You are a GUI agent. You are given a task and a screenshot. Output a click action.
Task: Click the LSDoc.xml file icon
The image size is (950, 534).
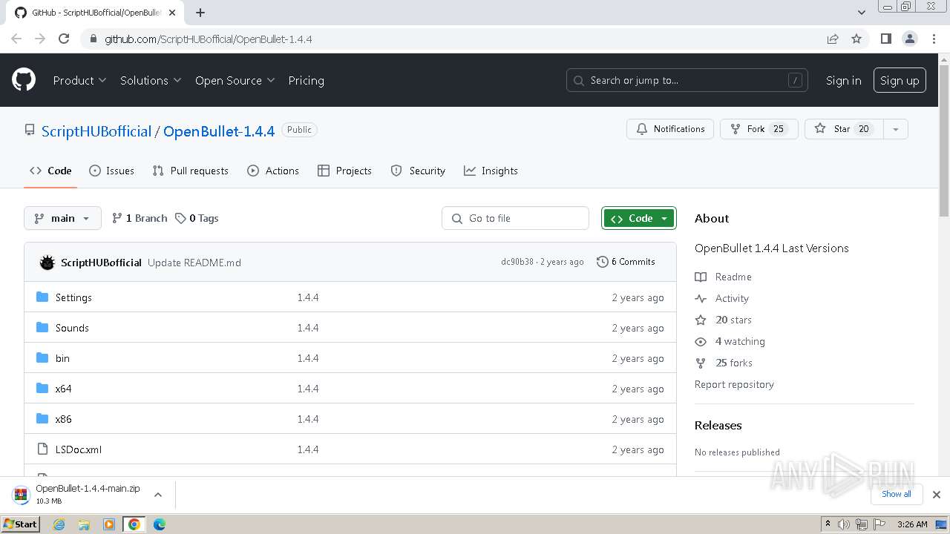point(42,449)
